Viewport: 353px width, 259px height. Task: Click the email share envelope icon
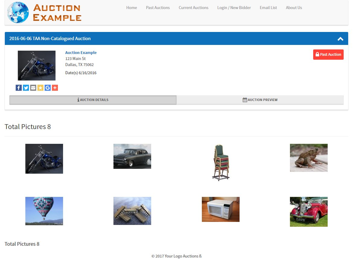[x=33, y=88]
